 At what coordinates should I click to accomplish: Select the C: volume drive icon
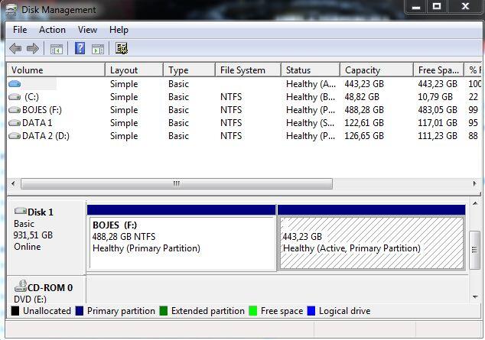pos(15,97)
